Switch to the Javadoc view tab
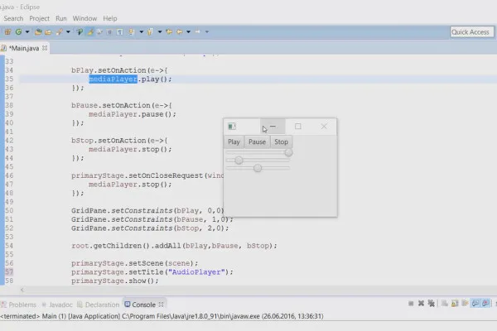497x331 pixels. point(57,305)
